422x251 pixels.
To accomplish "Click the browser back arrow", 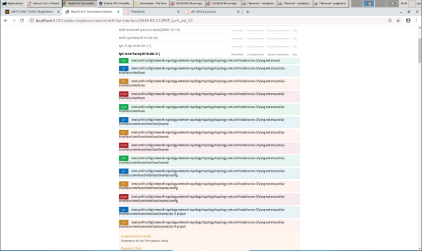I will 5,20.
